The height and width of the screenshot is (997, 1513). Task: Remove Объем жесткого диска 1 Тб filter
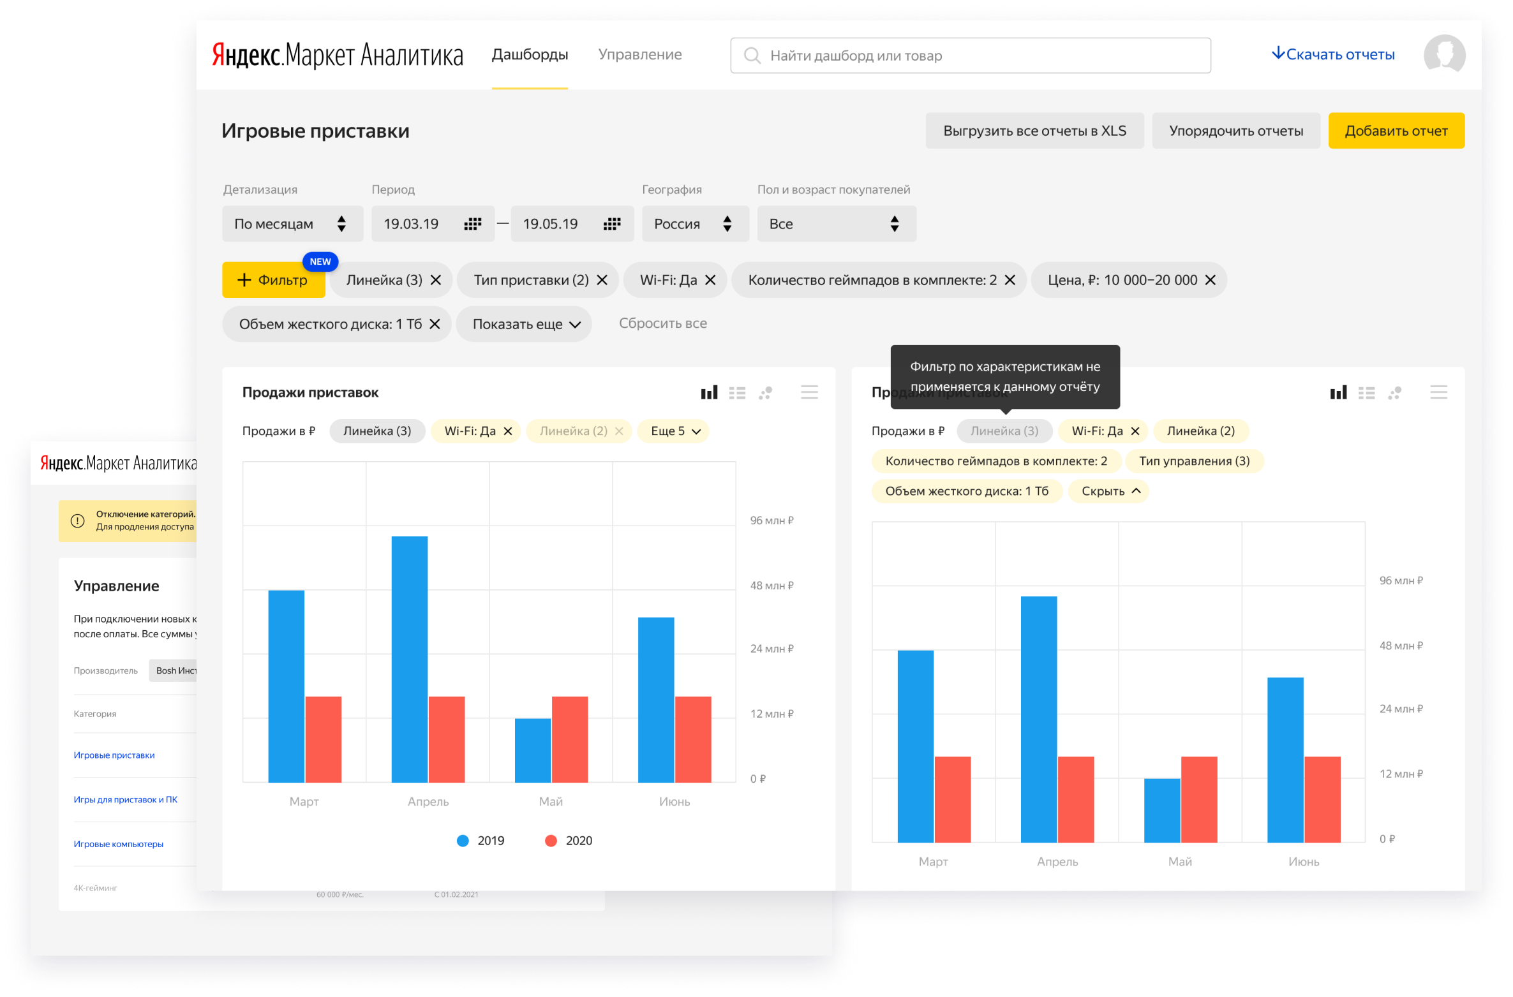(435, 324)
